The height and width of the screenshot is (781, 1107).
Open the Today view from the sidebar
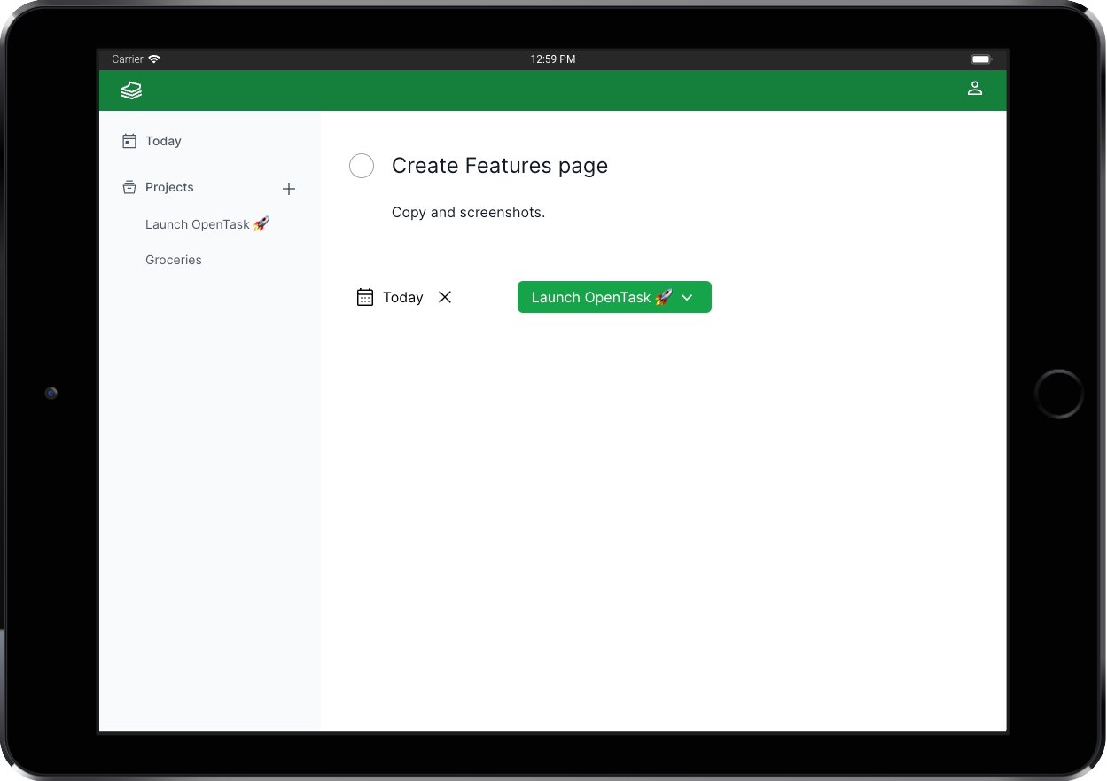click(x=162, y=140)
